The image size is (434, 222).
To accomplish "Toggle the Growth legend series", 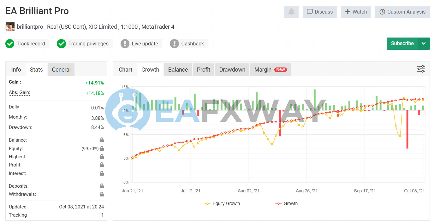I will [x=287, y=204].
